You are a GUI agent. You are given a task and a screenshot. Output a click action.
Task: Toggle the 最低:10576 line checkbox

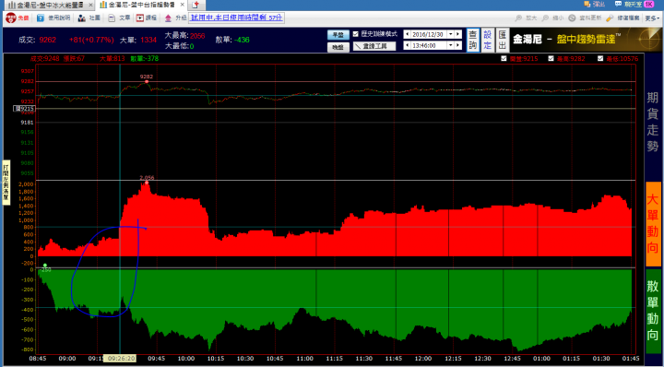tap(600, 58)
